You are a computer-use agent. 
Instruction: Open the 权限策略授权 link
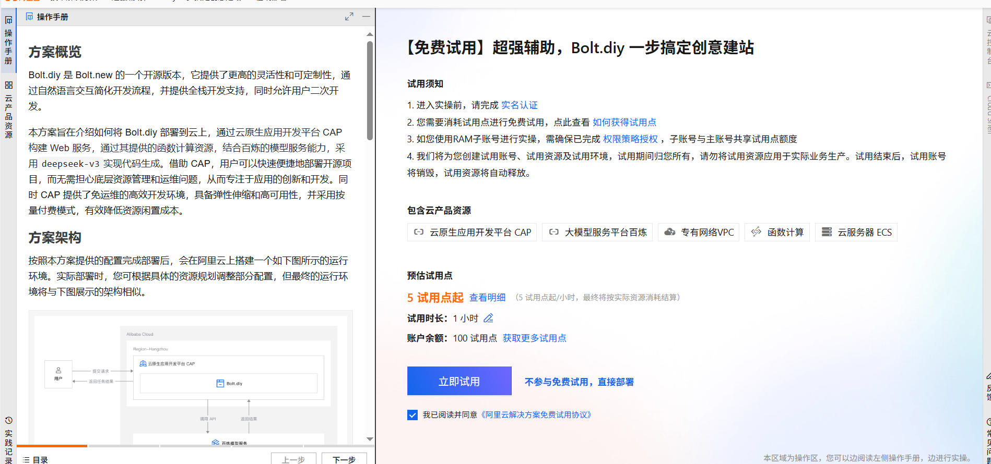point(630,139)
